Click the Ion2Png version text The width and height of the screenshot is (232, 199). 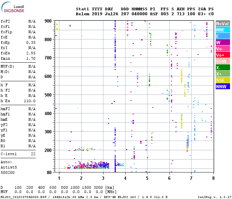point(214,197)
